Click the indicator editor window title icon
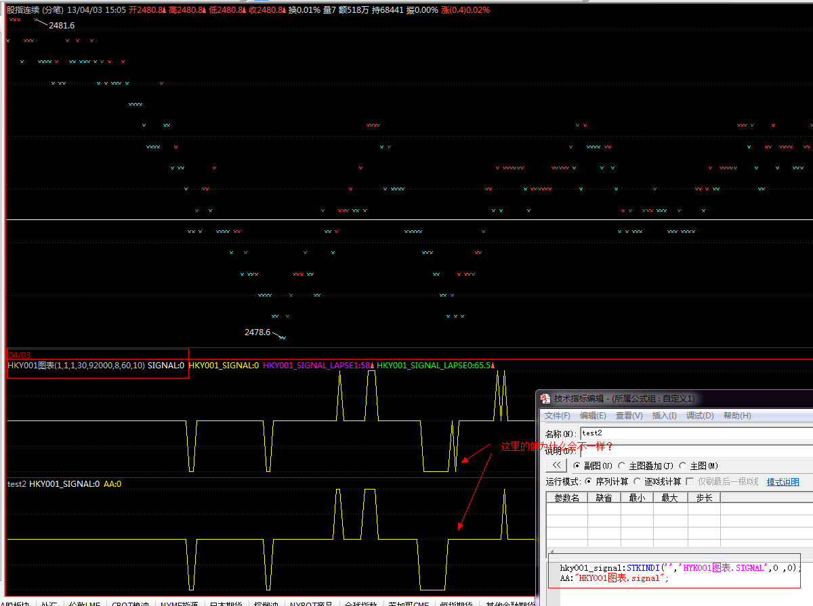Viewport: 813px width, 606px height. [545, 399]
